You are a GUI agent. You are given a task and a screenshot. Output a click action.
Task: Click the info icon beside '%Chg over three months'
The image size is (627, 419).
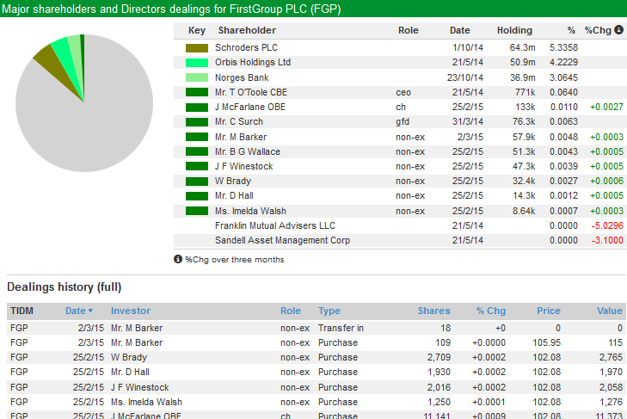click(178, 259)
